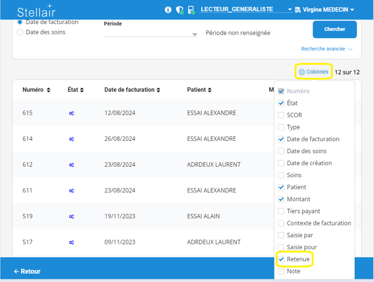Toggle Tiers payant in columns list

281,211
